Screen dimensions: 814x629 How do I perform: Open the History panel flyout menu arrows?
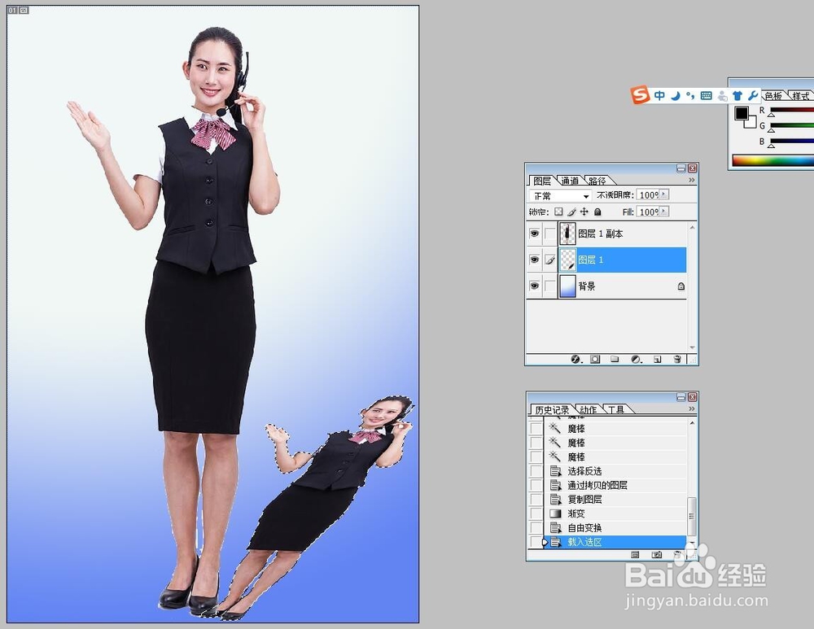tap(691, 409)
